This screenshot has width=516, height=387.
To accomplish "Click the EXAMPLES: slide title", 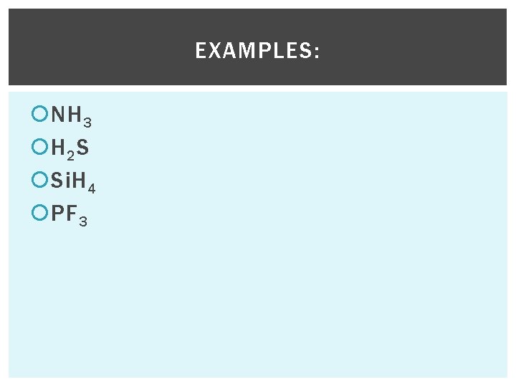I will pos(257,50).
